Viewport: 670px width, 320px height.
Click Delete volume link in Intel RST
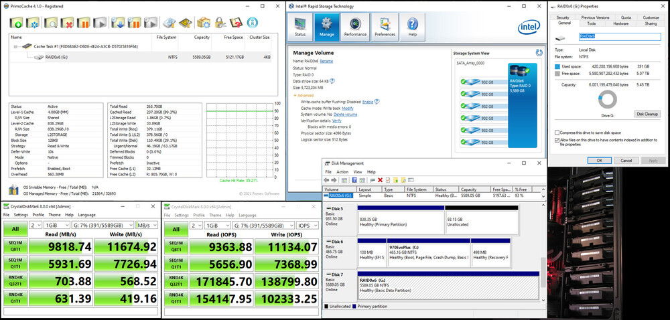pos(345,114)
